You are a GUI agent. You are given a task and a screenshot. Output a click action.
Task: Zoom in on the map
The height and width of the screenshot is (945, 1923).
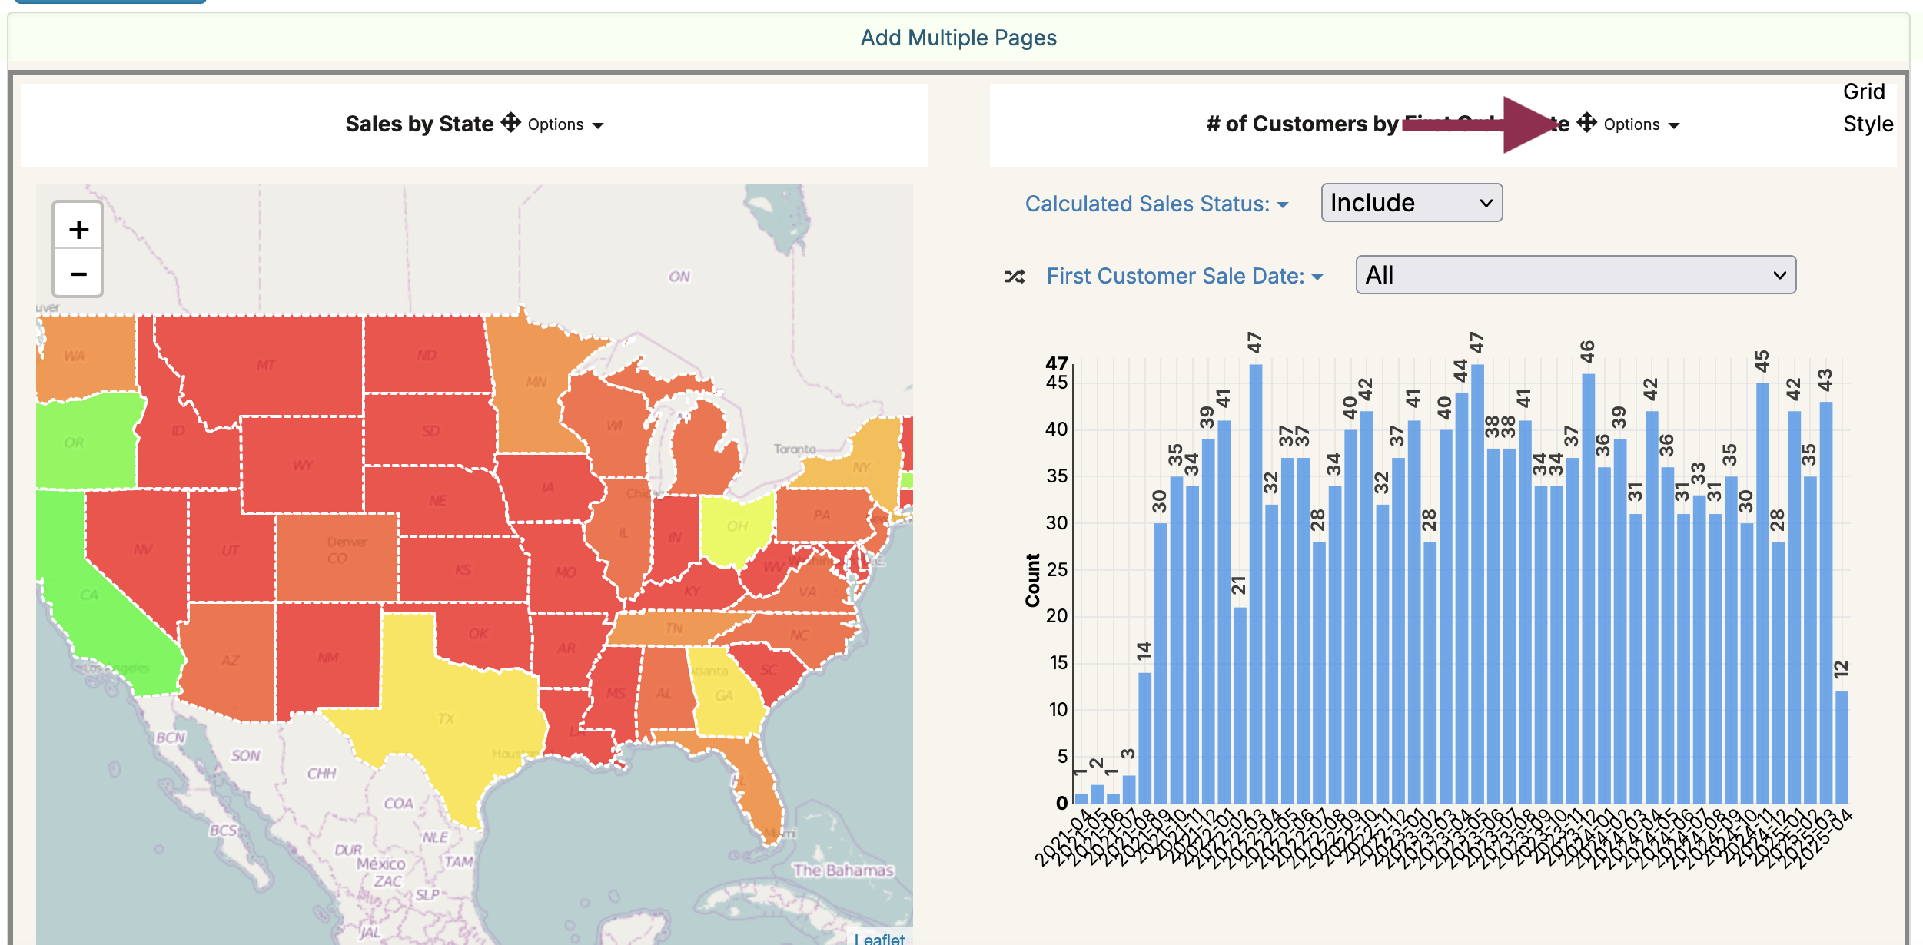[78, 230]
